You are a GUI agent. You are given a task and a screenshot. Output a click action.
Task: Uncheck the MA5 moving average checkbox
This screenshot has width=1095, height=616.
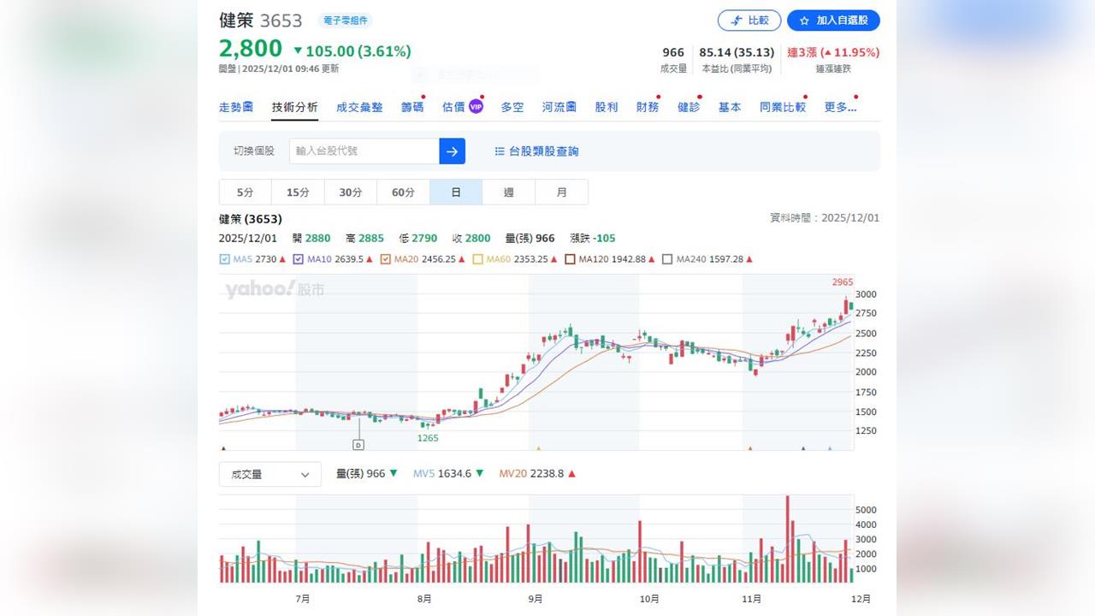pyautogui.click(x=226, y=258)
